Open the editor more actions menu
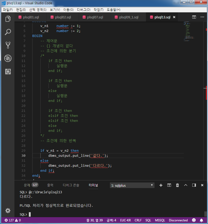 (x=202, y=17)
